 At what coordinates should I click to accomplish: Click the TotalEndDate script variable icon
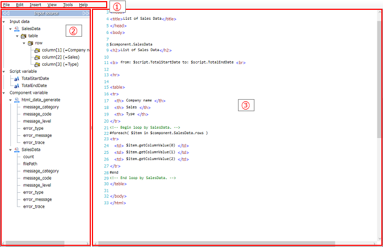pos(17,85)
